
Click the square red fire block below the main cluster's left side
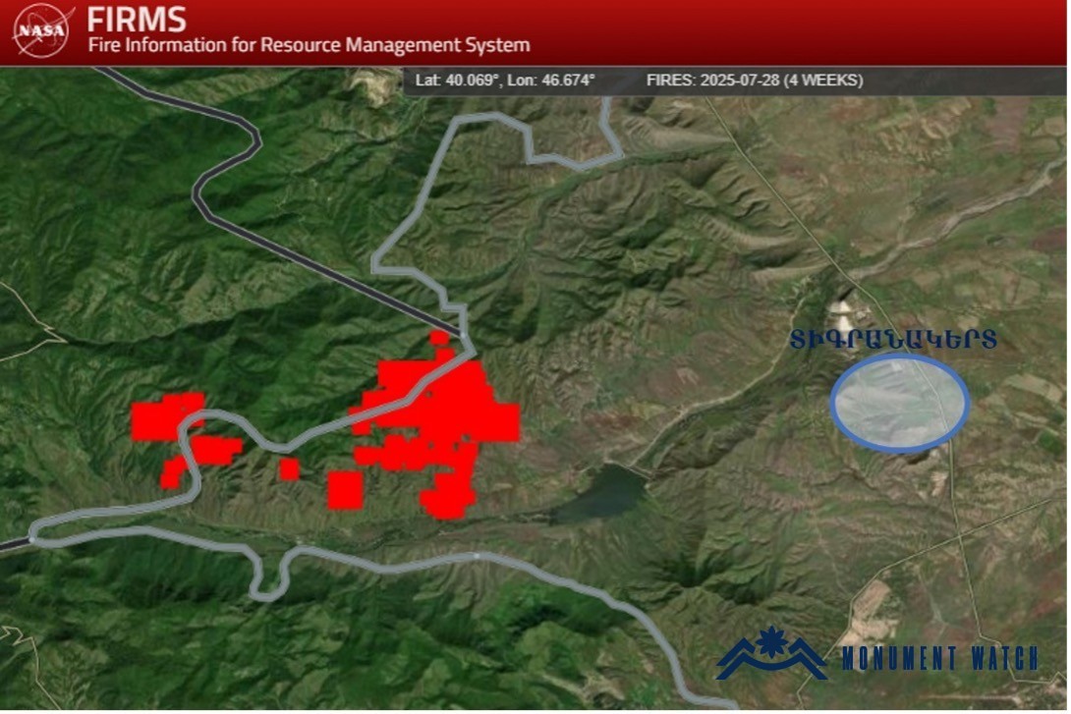coord(345,489)
